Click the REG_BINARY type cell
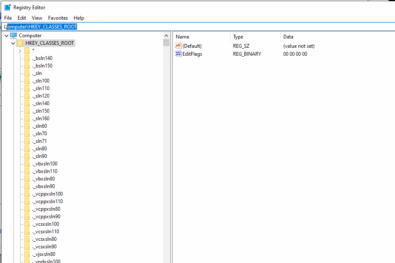 247,54
